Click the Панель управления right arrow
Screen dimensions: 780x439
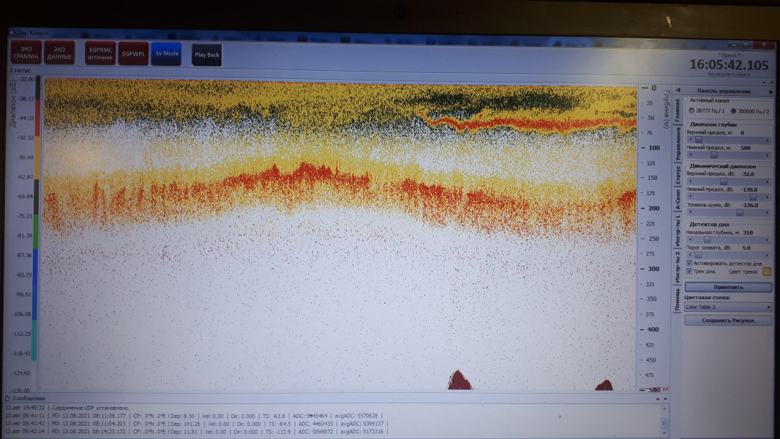[x=770, y=91]
